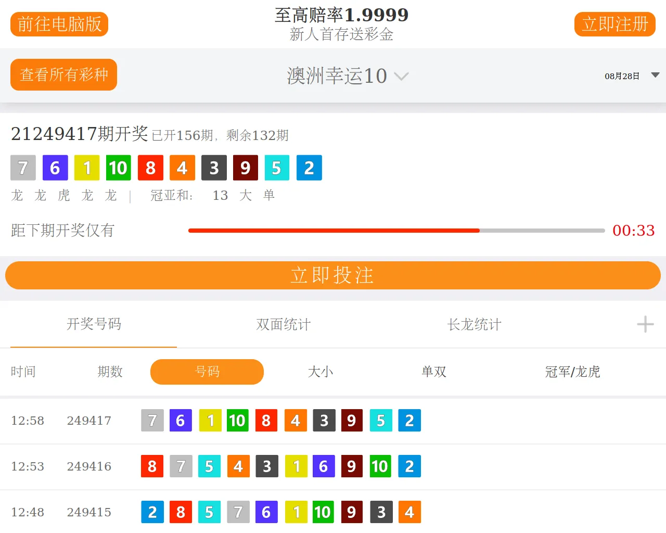Click the plus icon beside 长龙统计
This screenshot has height=533, width=666.
pyautogui.click(x=645, y=324)
